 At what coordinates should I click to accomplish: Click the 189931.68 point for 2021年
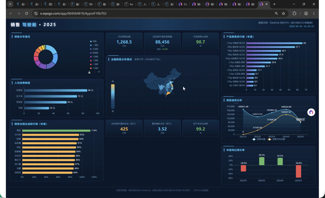point(243,109)
